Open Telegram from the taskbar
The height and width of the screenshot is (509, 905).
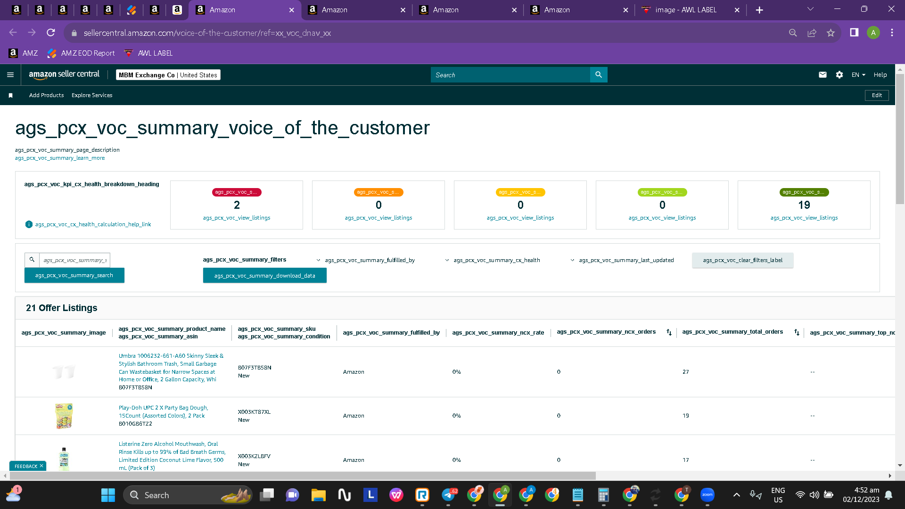tap(449, 495)
